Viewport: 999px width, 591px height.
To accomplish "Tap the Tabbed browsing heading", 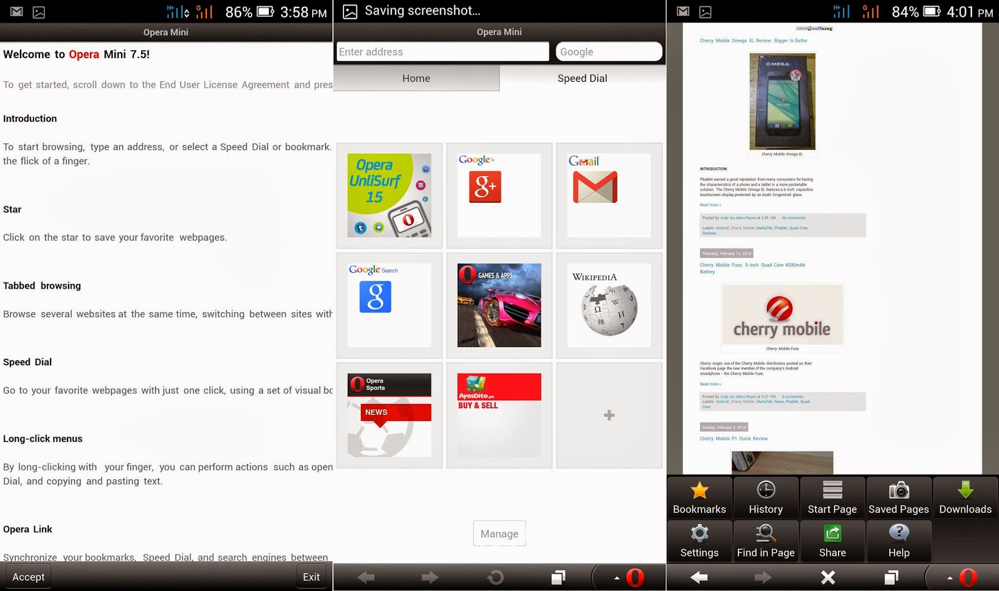I will point(42,286).
